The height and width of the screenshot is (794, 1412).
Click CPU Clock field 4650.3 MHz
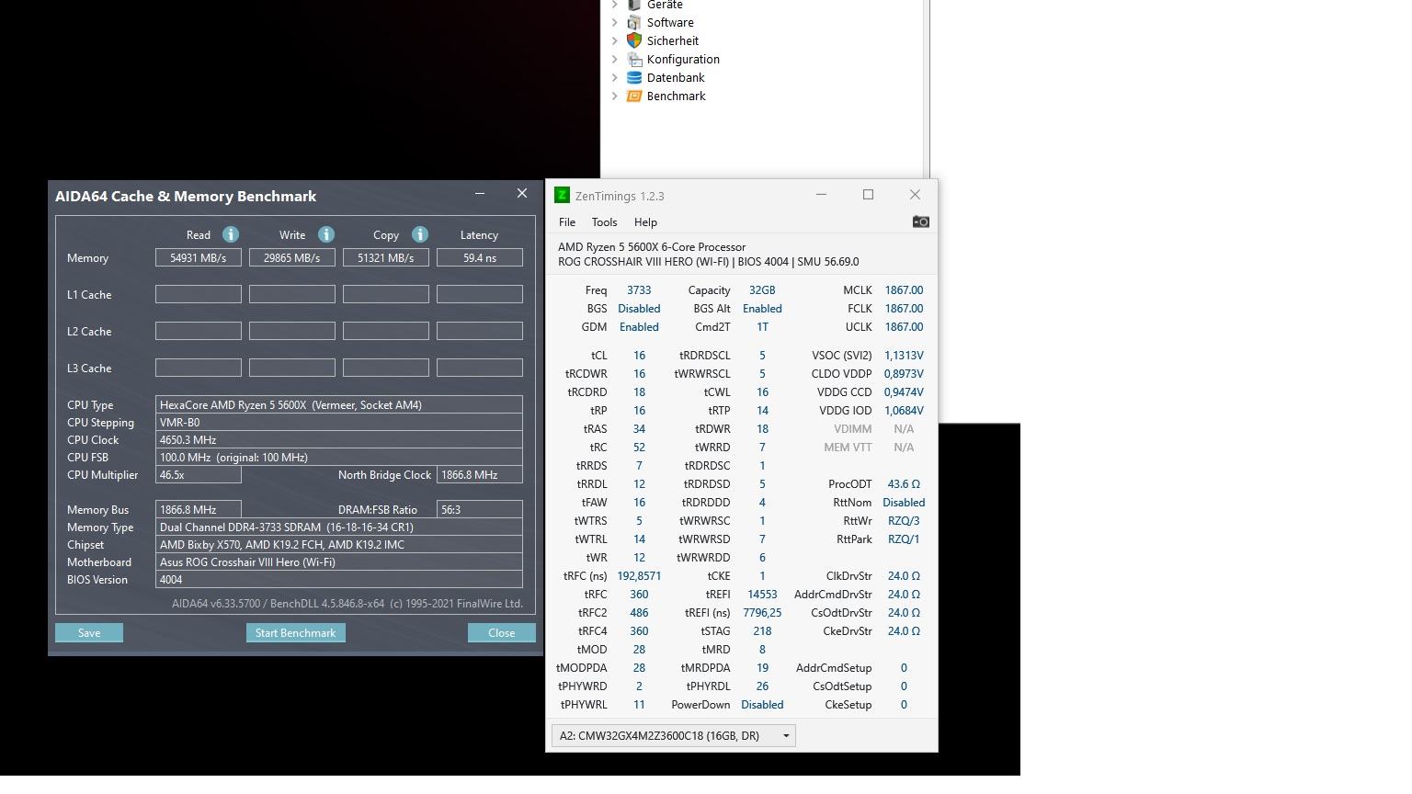pos(339,439)
